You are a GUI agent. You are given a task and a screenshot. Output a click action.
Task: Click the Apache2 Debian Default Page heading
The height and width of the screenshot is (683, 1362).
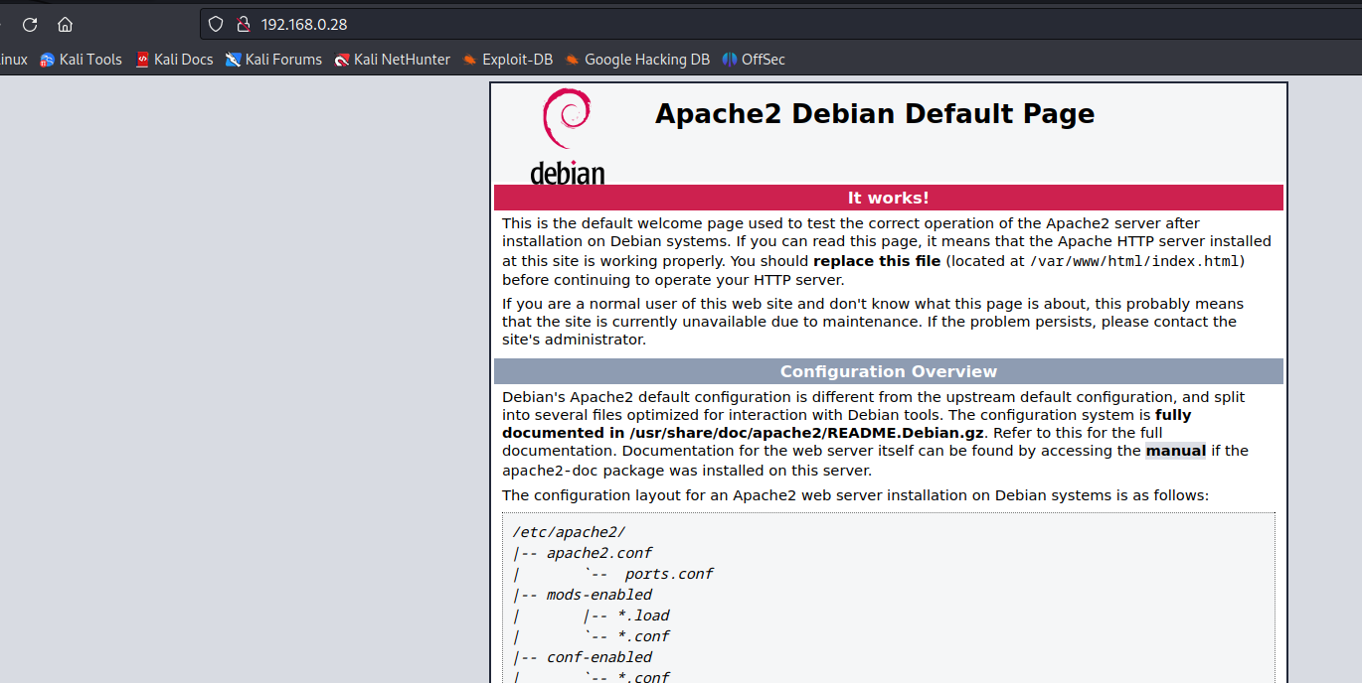(x=875, y=114)
